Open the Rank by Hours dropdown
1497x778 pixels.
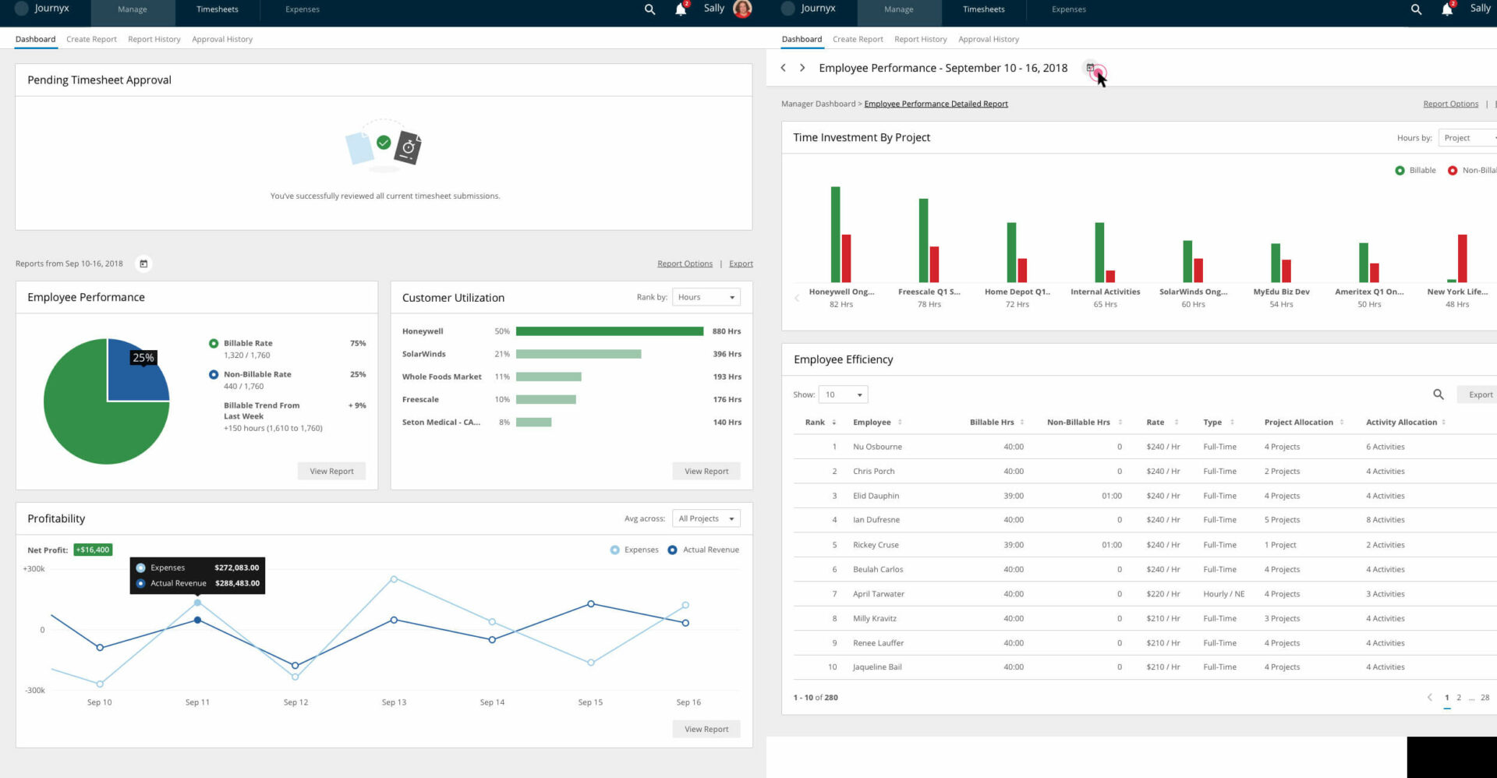(x=706, y=297)
